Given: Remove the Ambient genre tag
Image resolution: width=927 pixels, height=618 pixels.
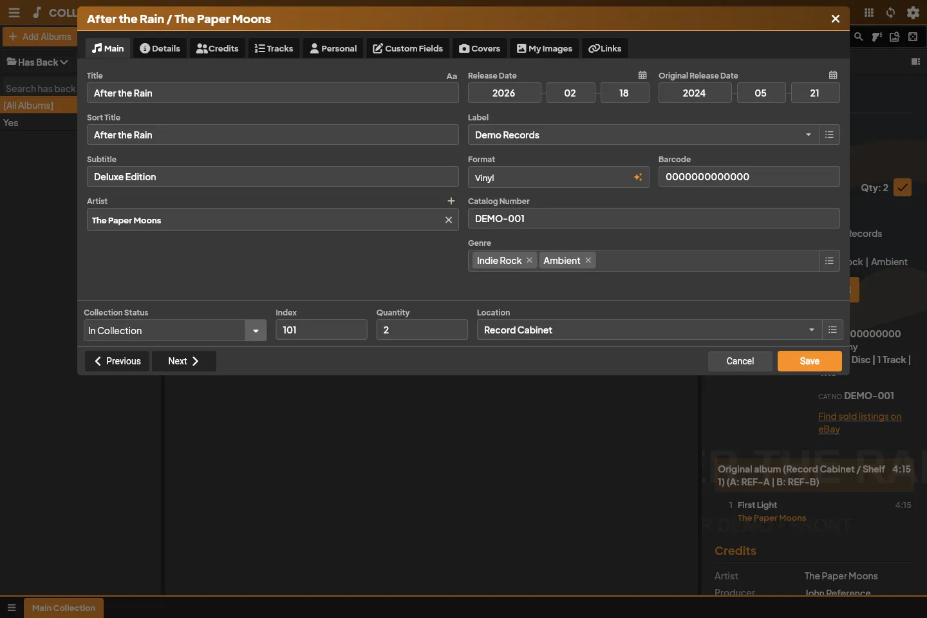Looking at the screenshot, I should tap(588, 260).
